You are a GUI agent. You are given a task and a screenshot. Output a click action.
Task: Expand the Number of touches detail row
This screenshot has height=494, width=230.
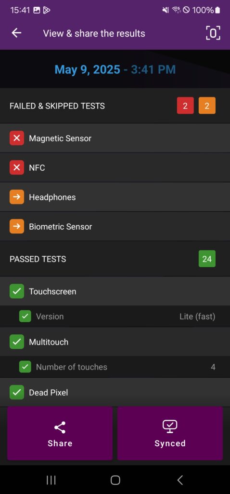115,367
